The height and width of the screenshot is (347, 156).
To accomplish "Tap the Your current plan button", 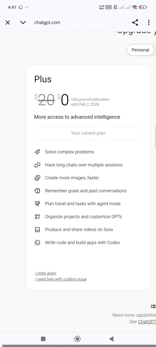I will tap(88, 133).
